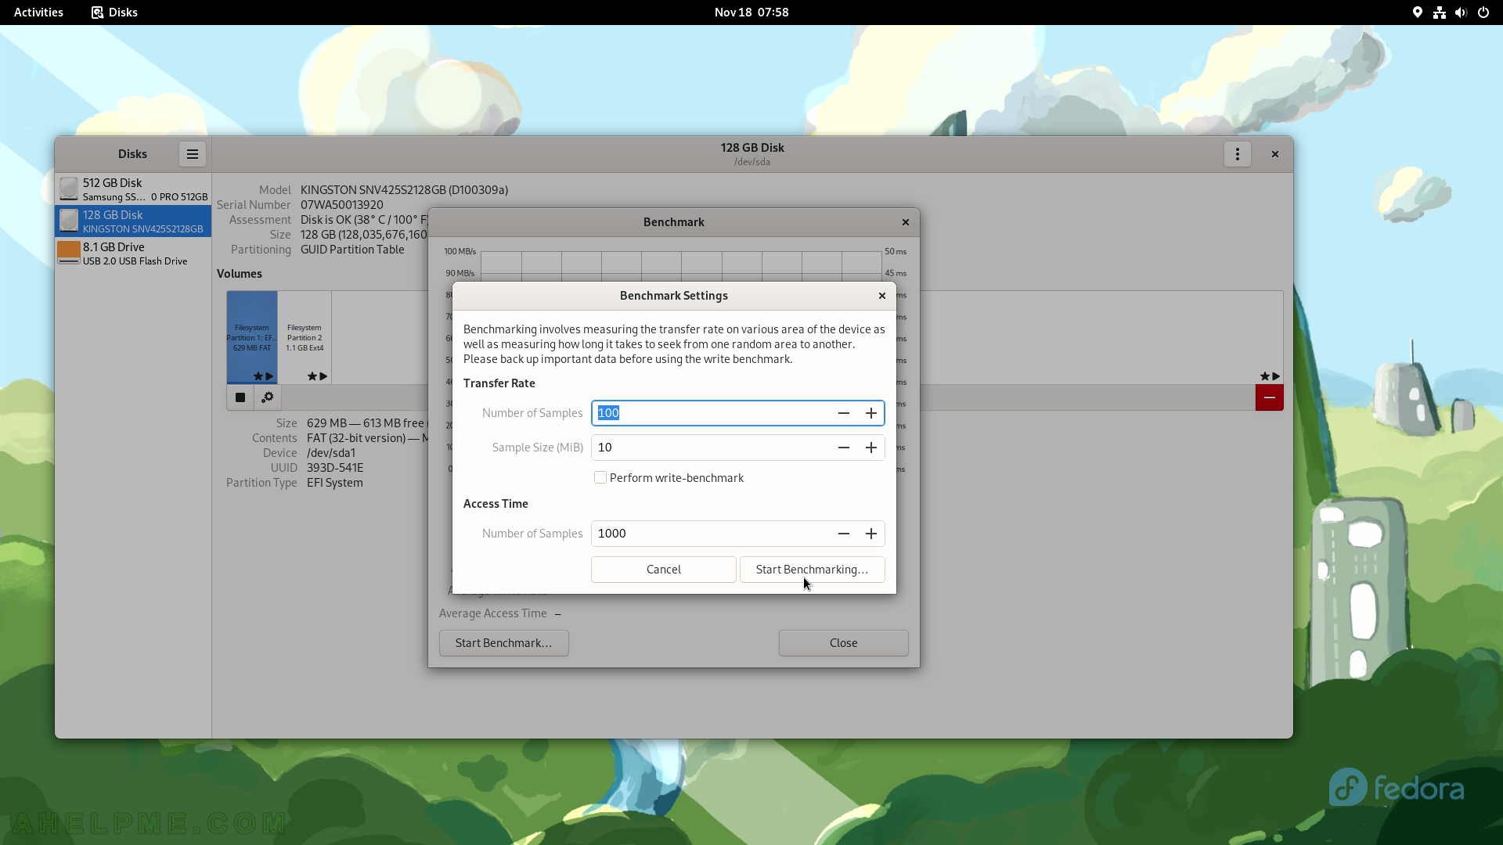1503x845 pixels.
Task: Click the 512 GB Disk drive icon
Action: (69, 189)
